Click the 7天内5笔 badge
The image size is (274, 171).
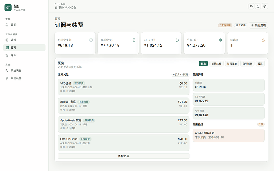(x=225, y=25)
